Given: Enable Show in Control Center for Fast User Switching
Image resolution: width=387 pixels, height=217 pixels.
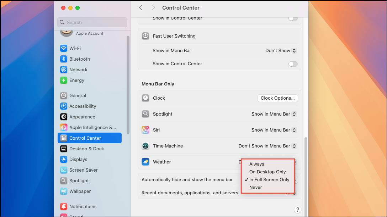Looking at the screenshot, I should pos(293,64).
